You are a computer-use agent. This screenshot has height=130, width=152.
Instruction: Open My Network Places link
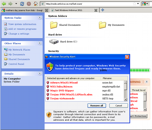[19, 50]
